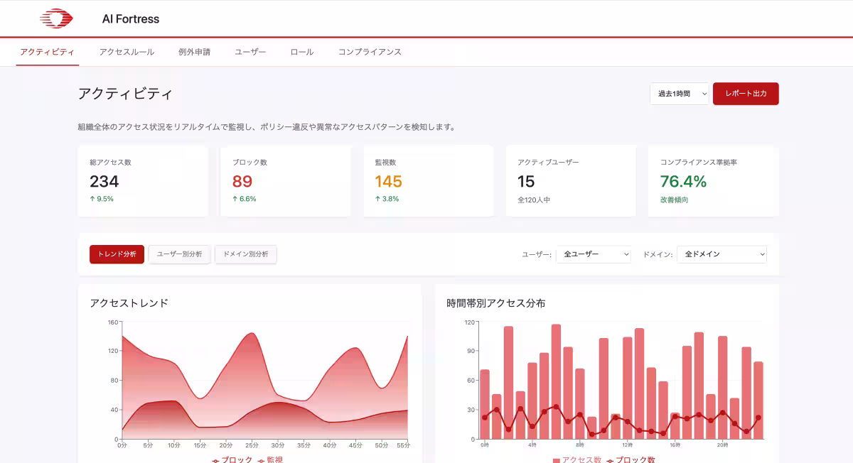
Task: Navigate to the ユーザー tab
Action: [x=250, y=52]
